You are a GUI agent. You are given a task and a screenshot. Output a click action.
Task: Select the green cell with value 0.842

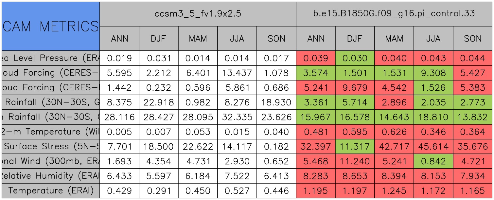coord(433,161)
